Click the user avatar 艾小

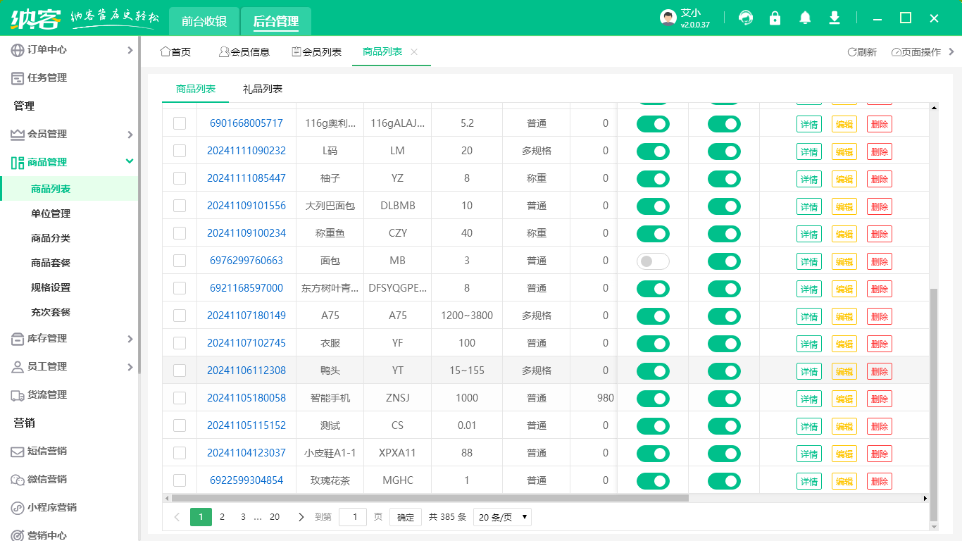[668, 18]
